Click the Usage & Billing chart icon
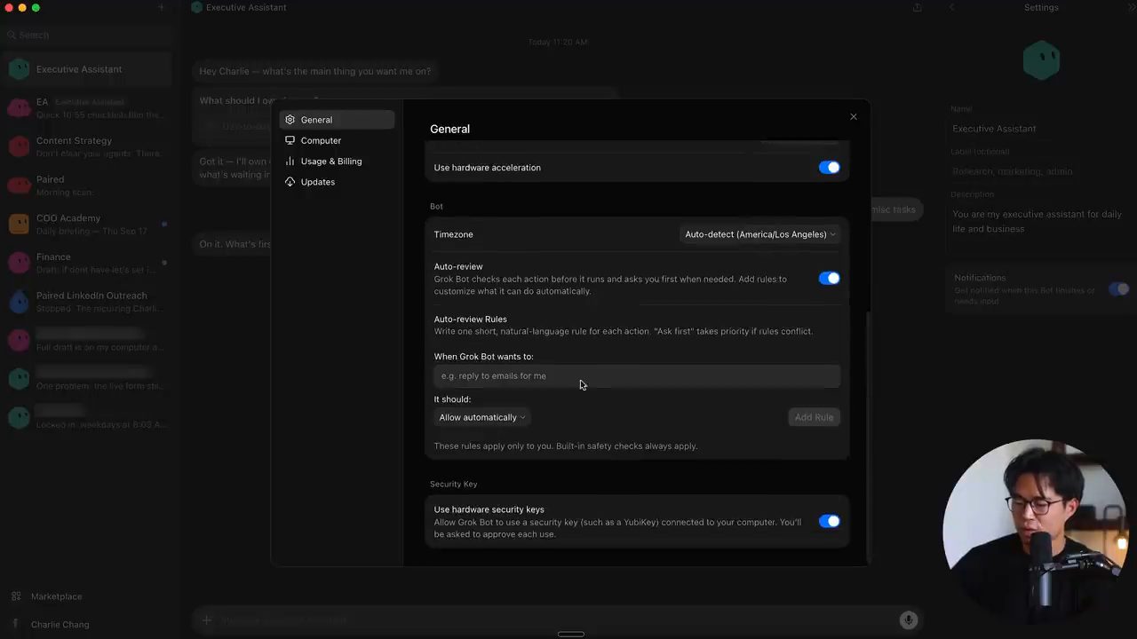Viewport: 1137px width, 639px height. (290, 162)
